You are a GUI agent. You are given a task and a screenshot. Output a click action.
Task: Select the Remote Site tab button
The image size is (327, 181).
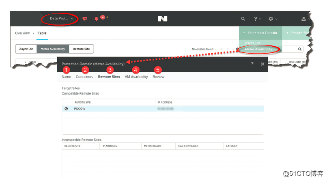81,49
